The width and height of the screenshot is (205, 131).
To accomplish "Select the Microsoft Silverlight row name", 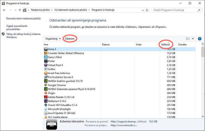I will 59,109.
